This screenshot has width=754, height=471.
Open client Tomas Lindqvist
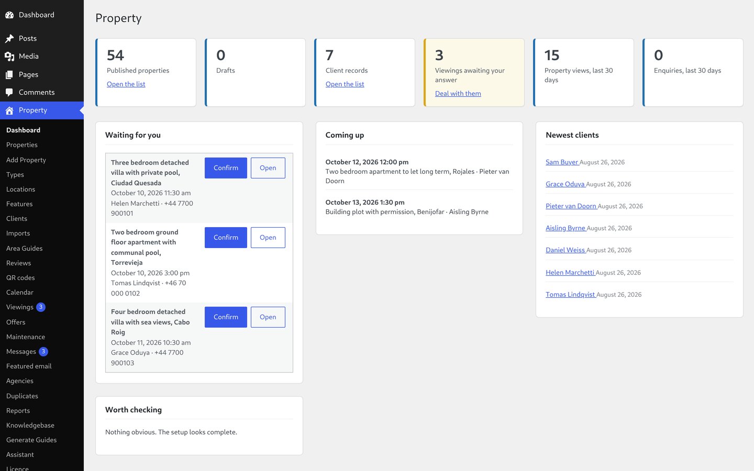point(571,295)
